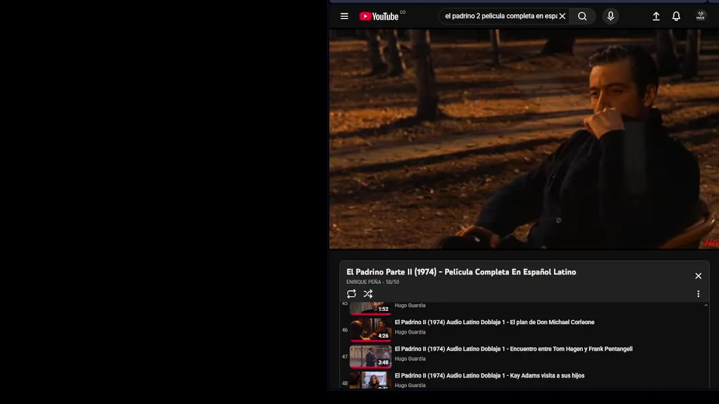Click the 4:26 duration thumbnail
This screenshot has height=404, width=719.
(x=371, y=330)
